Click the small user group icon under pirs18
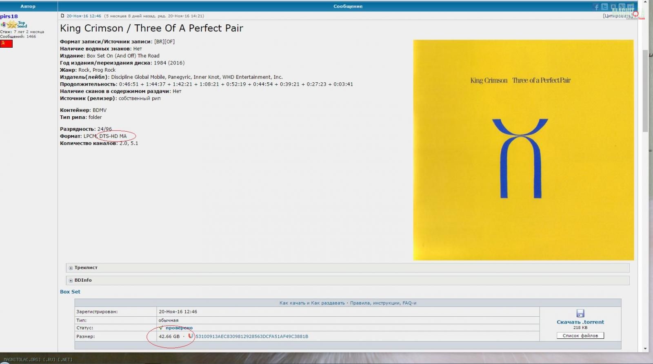653x364 pixels. (x=3, y=25)
